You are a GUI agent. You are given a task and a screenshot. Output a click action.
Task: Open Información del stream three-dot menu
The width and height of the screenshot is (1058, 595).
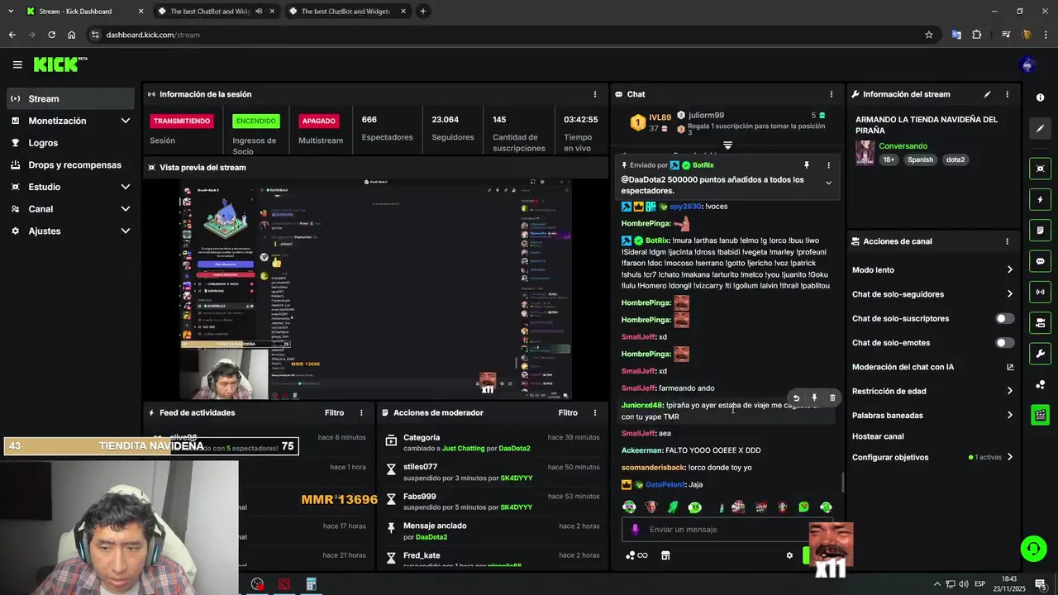tap(1007, 94)
